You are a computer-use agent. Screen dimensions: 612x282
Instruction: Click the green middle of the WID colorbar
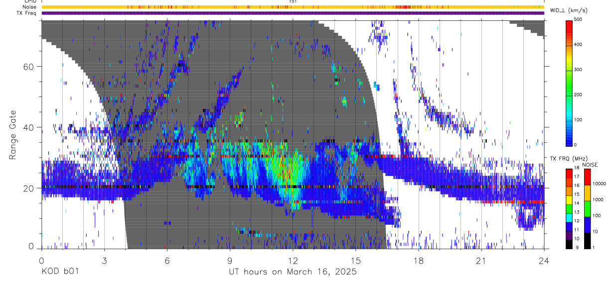569,85
